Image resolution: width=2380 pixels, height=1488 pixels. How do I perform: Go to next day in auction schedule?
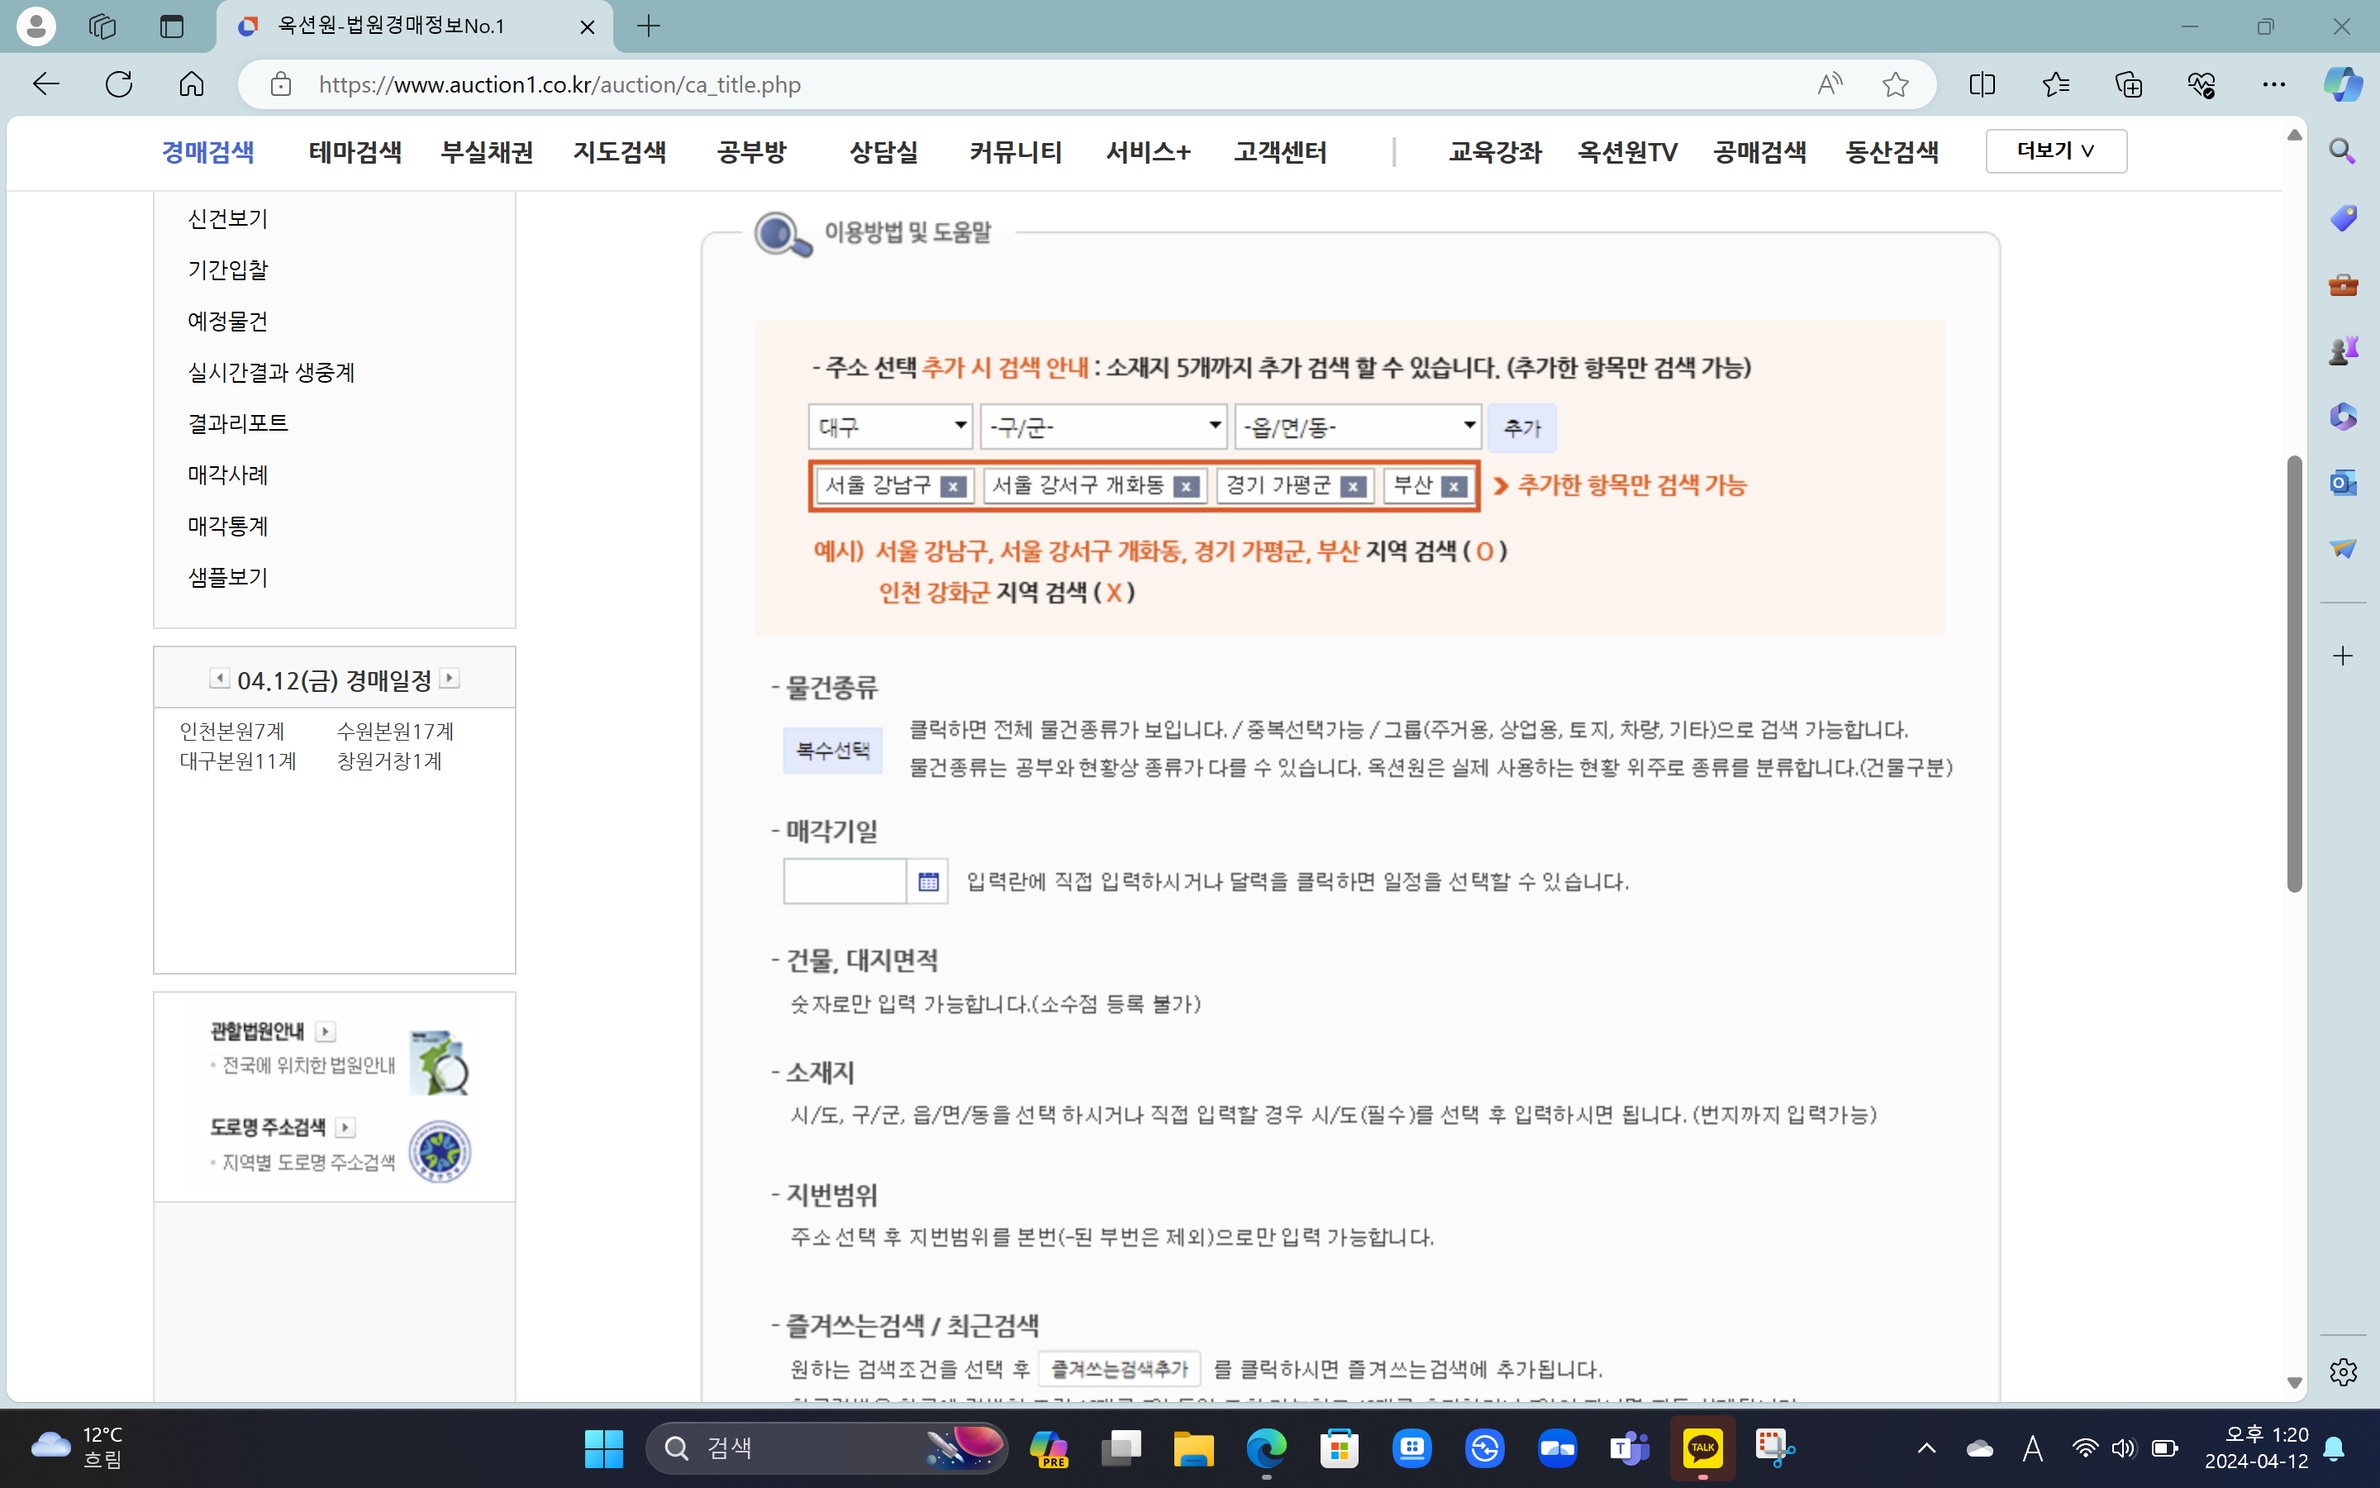[450, 678]
